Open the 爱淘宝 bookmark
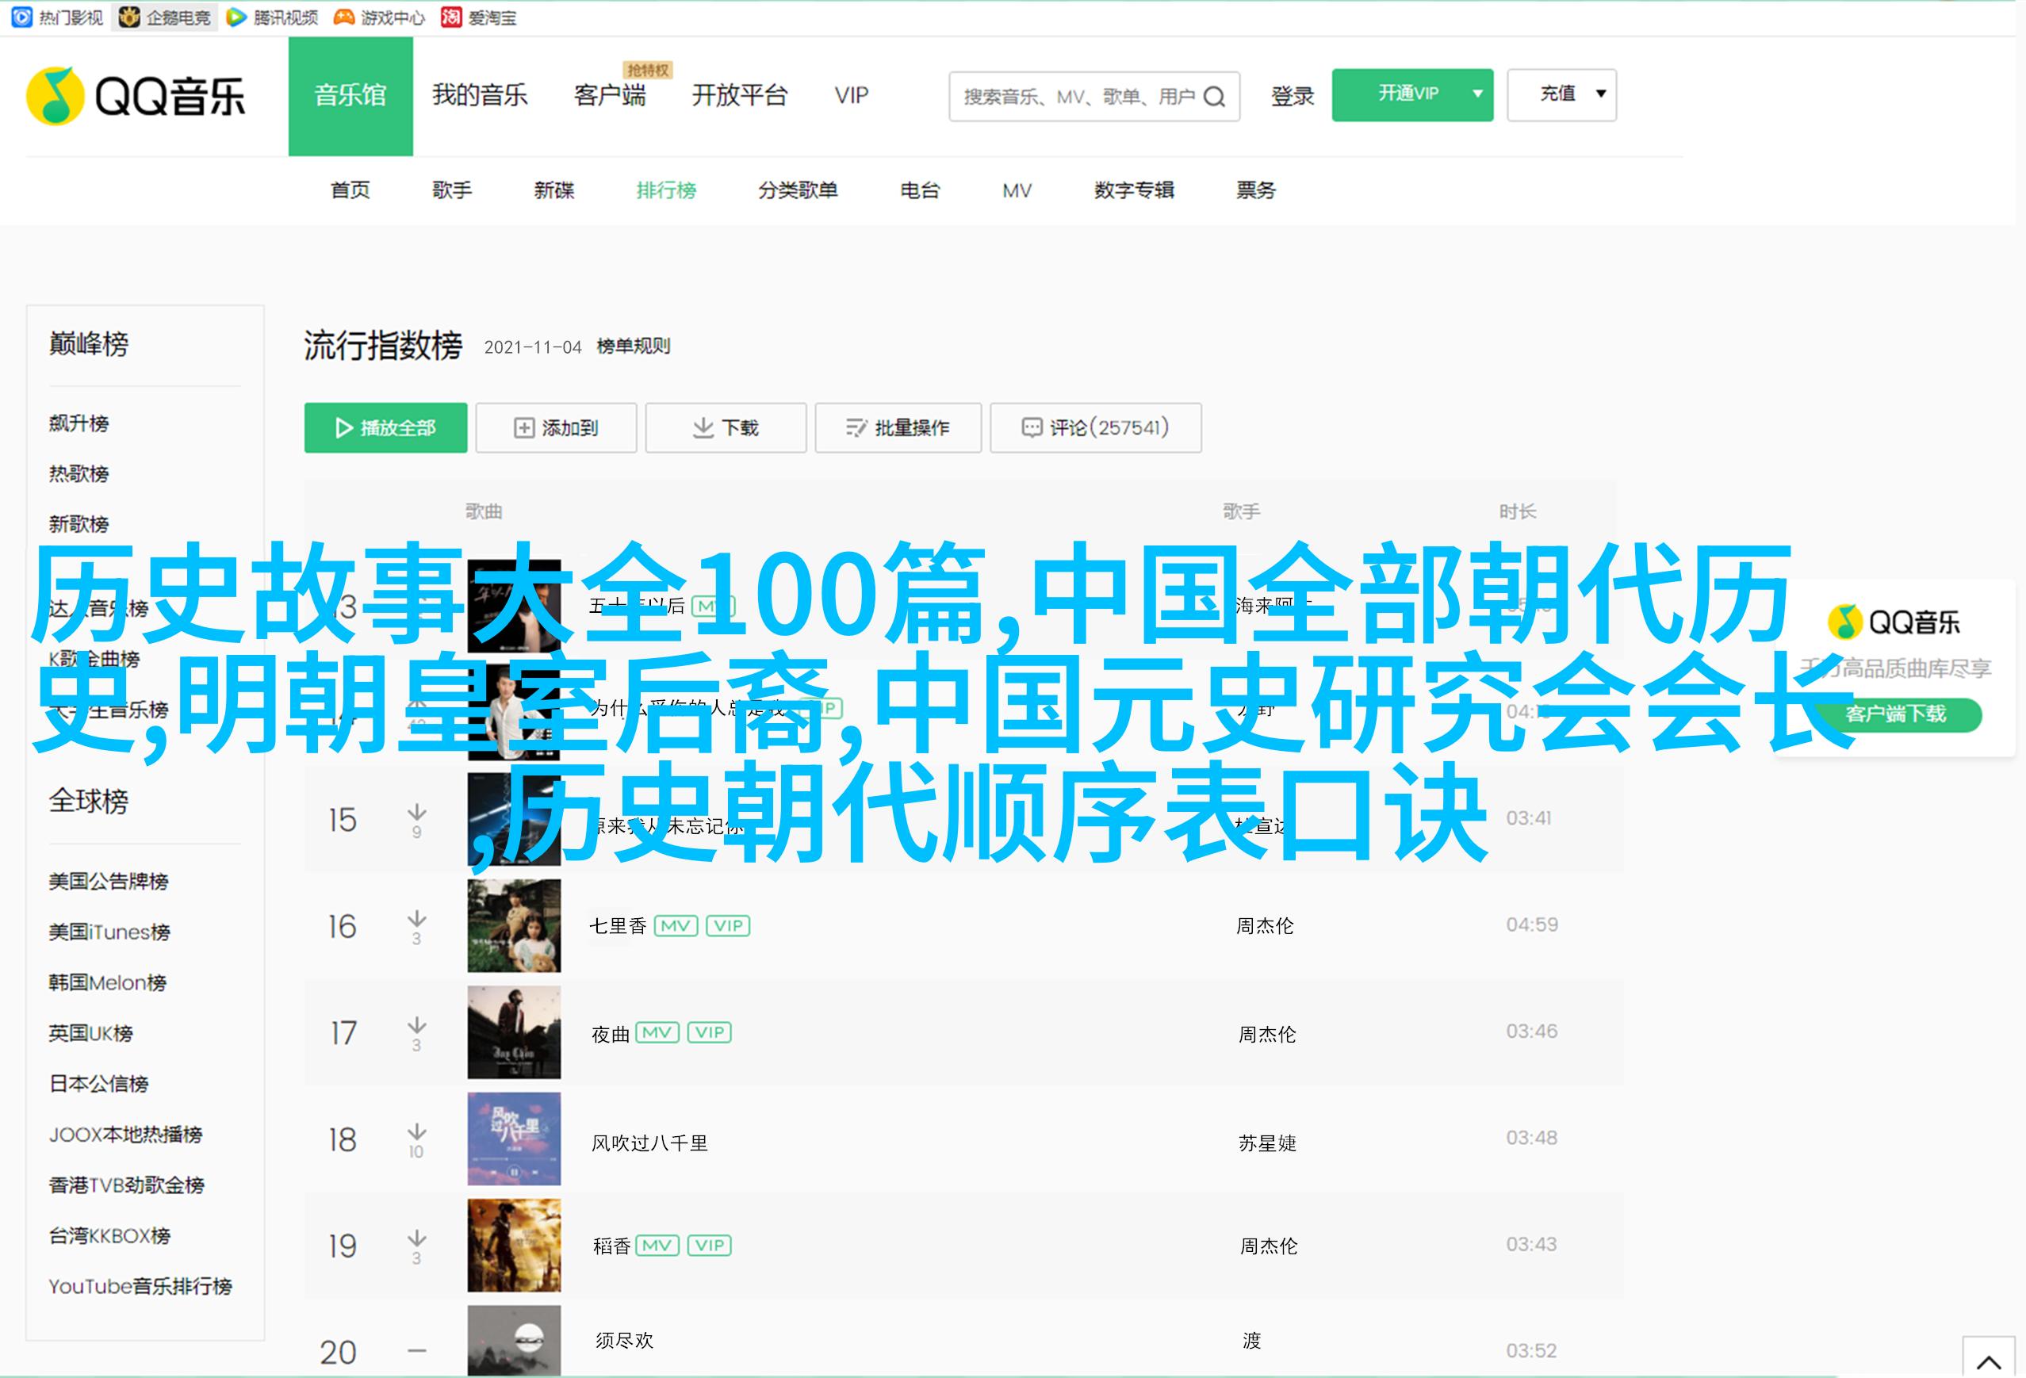The width and height of the screenshot is (2026, 1378). [x=479, y=17]
